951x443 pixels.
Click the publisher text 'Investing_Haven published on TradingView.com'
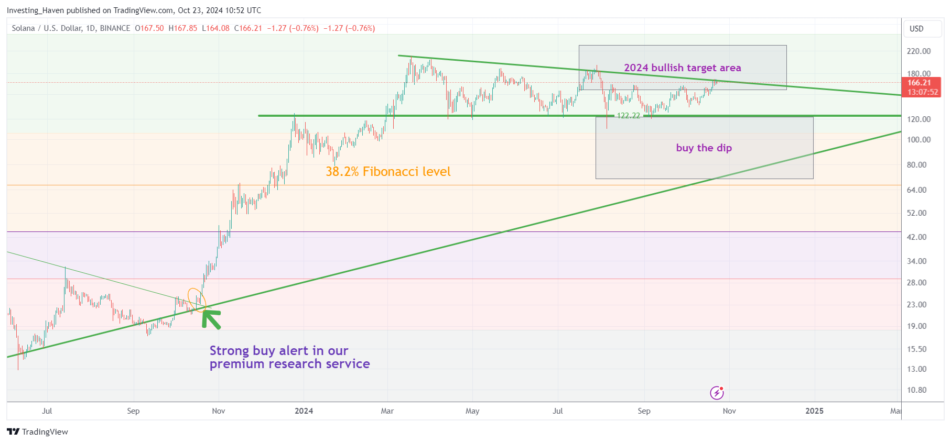[90, 10]
